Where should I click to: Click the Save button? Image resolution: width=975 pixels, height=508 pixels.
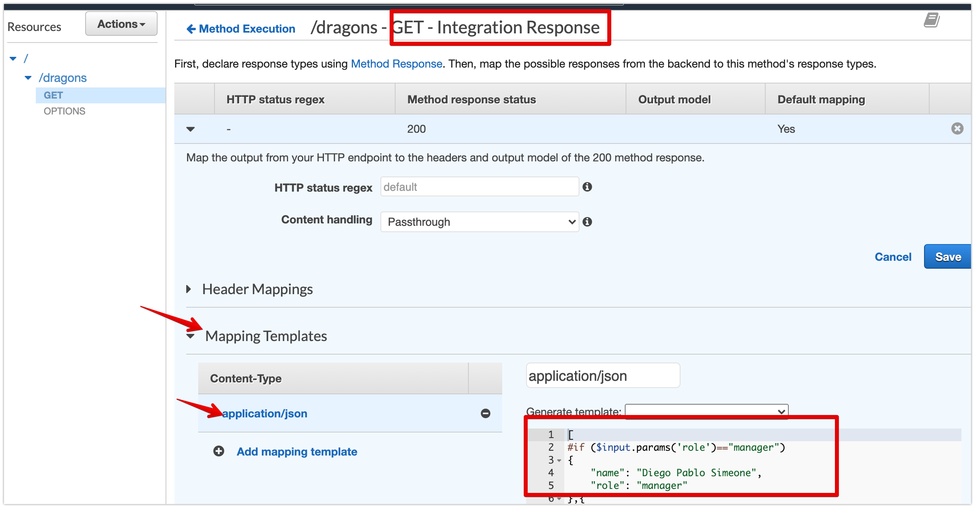pos(949,256)
